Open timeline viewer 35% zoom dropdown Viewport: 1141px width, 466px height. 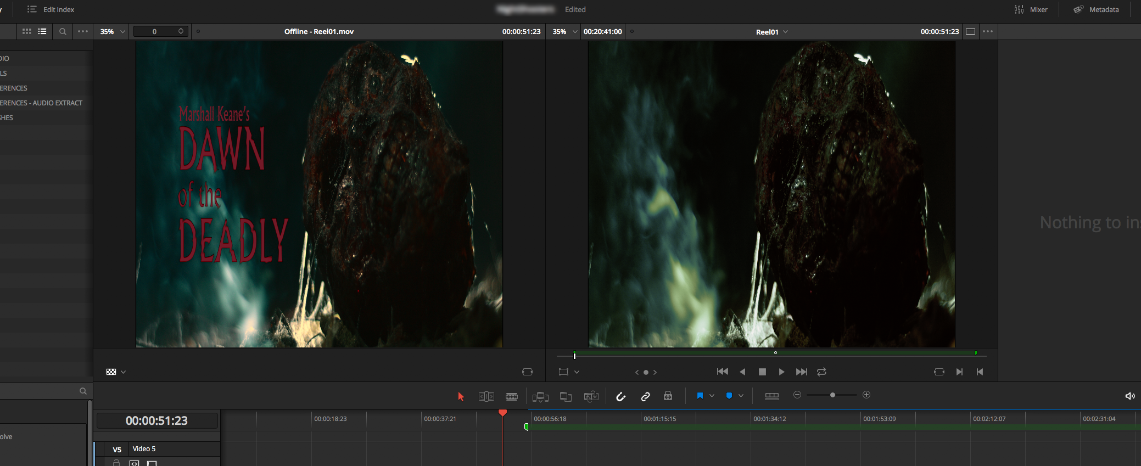click(x=565, y=31)
